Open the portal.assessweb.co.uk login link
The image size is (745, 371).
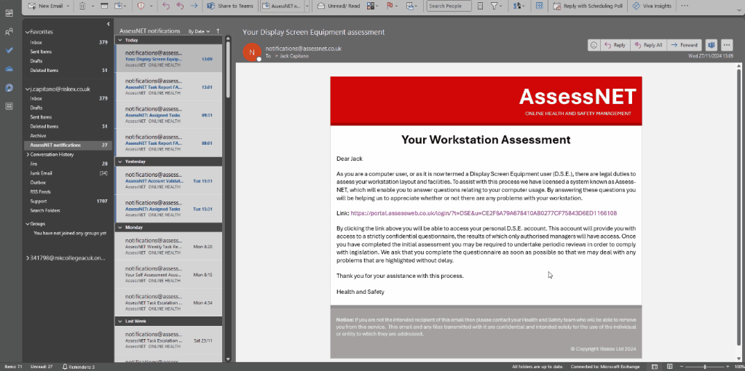pos(484,213)
